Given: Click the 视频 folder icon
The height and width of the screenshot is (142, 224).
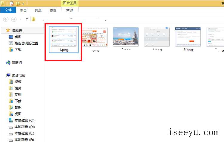Looking at the screenshot, I should [x=11, y=82].
